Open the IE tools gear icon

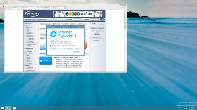(124, 8)
